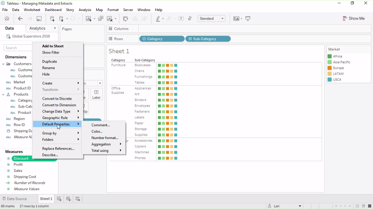Click the Fix axes pin icon

click(190, 19)
